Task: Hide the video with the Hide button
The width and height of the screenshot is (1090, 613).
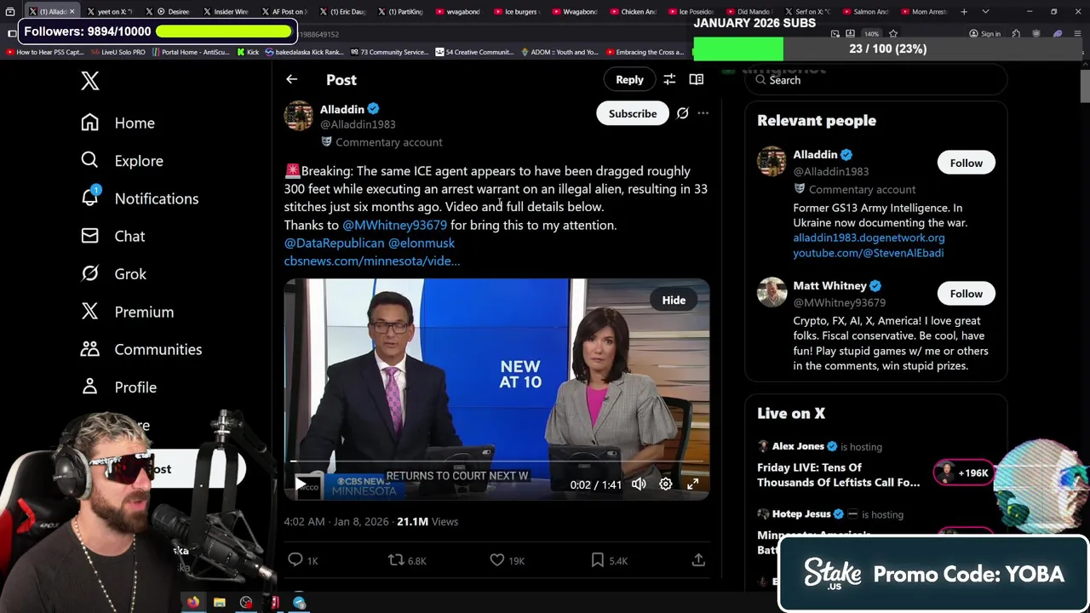Action: 674,300
